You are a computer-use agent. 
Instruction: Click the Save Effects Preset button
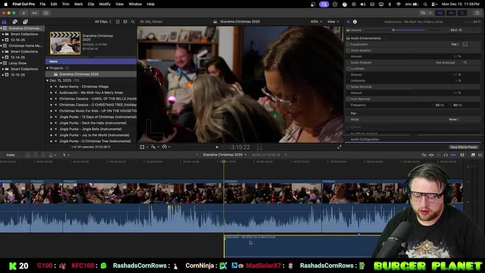click(x=463, y=147)
